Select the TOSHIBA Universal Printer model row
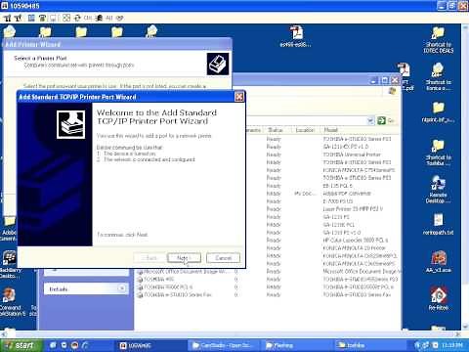The width and height of the screenshot is (469, 352). [x=352, y=154]
